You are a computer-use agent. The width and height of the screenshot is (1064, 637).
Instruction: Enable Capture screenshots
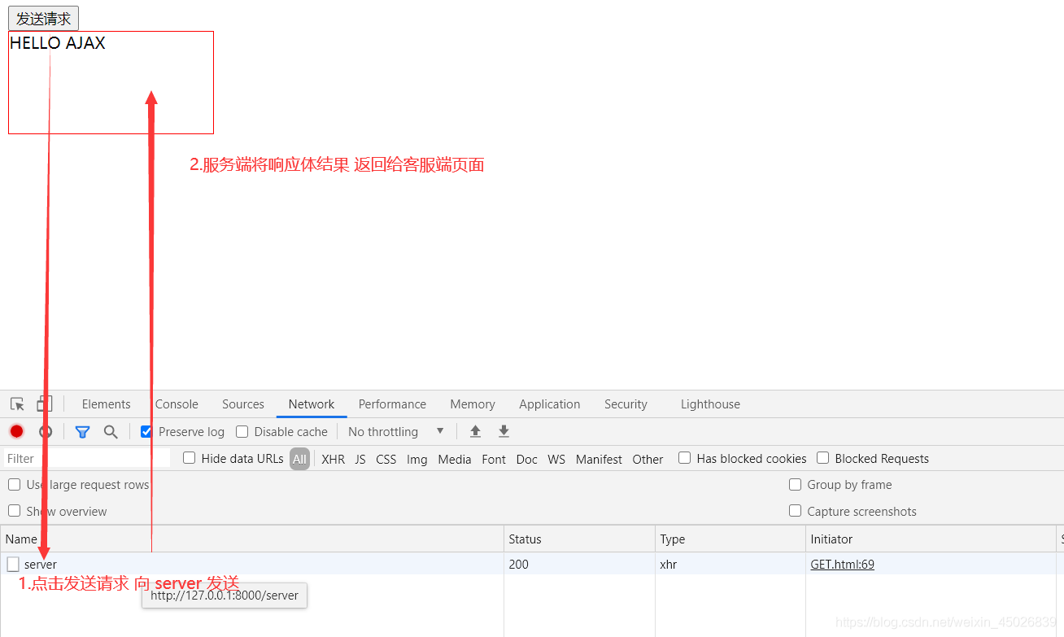click(795, 511)
